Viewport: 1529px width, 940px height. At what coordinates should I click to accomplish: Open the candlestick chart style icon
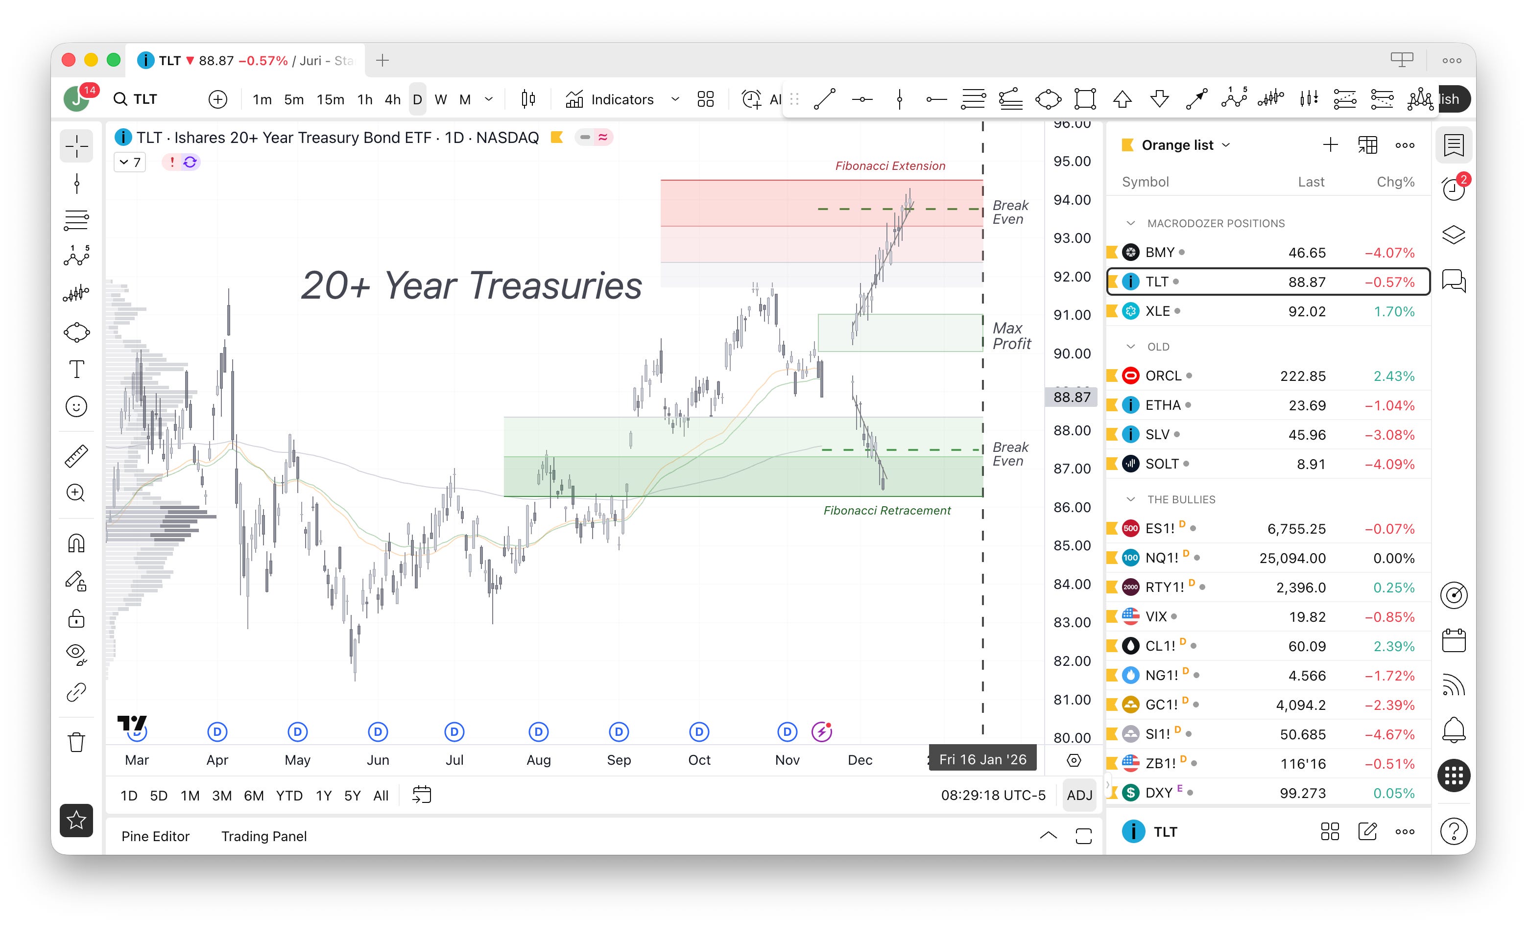click(x=528, y=99)
